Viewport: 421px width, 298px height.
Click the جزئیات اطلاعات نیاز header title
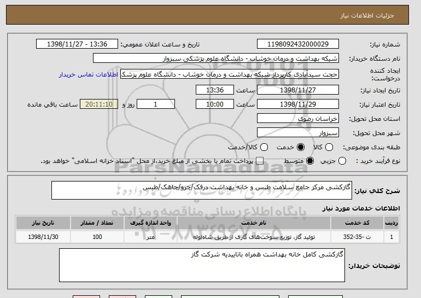(367, 15)
